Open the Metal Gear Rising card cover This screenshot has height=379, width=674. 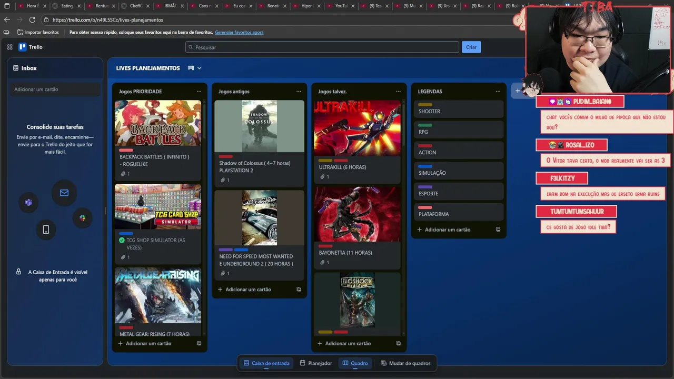pyautogui.click(x=158, y=295)
